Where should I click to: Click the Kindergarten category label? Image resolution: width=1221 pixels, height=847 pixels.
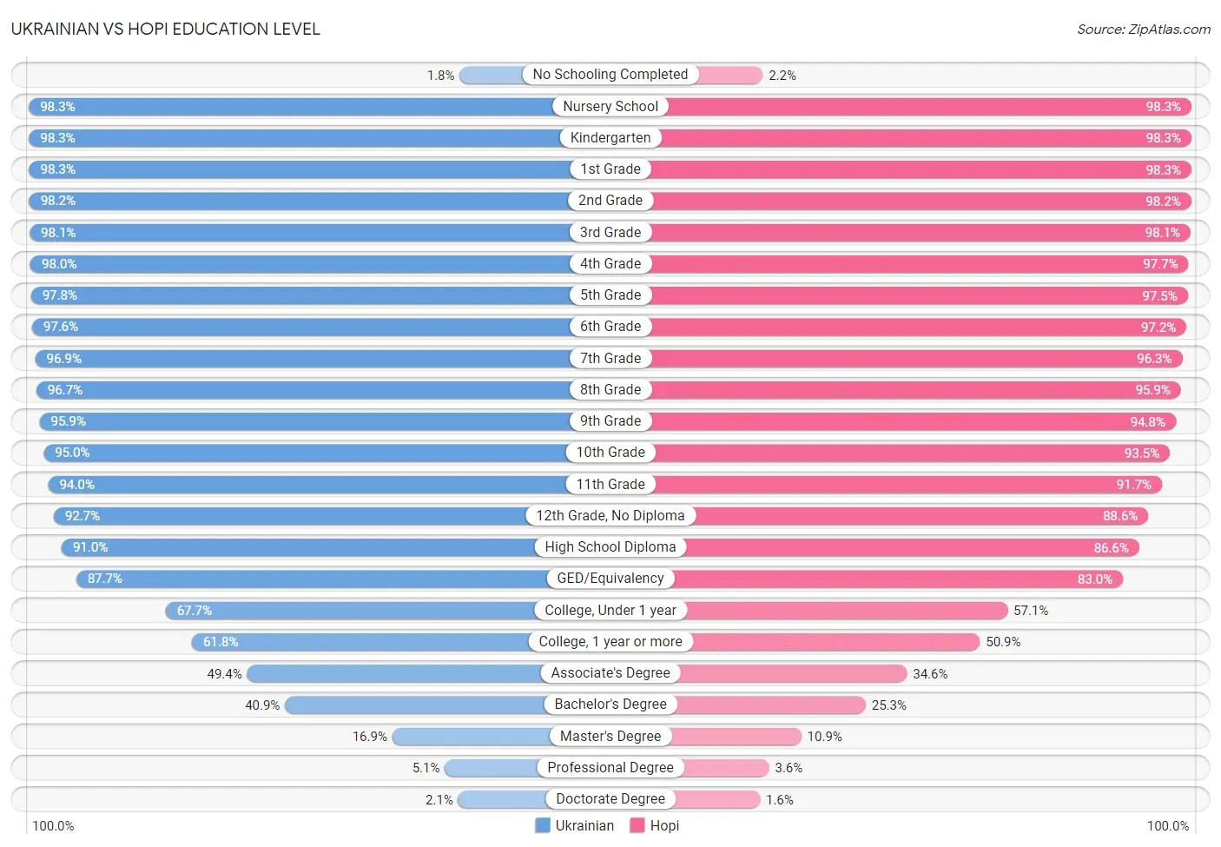pyautogui.click(x=610, y=137)
